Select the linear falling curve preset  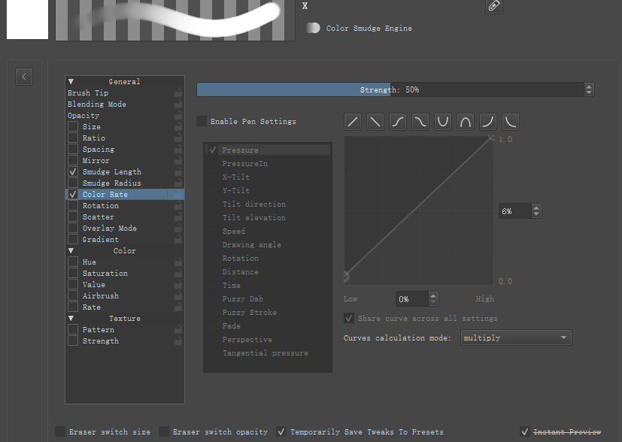click(375, 122)
